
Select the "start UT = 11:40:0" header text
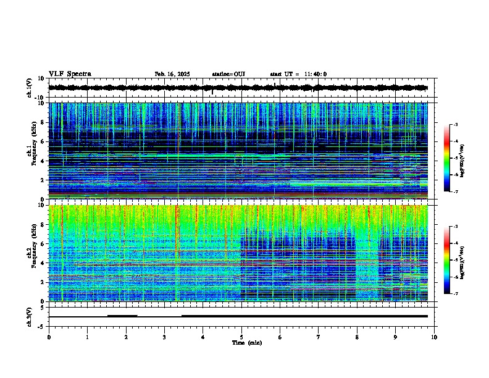tap(298, 74)
